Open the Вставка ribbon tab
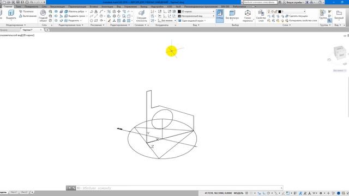This screenshot has height=196, width=349. click(94, 7)
